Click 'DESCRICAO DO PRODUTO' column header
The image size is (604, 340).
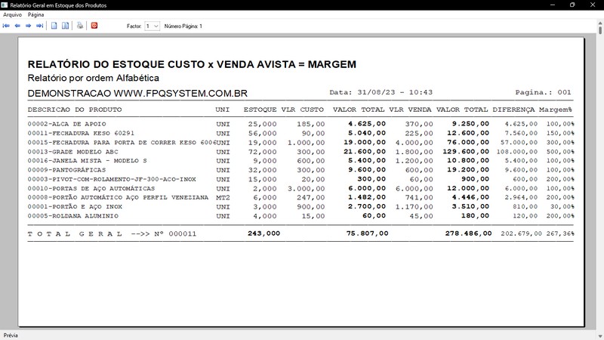coord(75,110)
